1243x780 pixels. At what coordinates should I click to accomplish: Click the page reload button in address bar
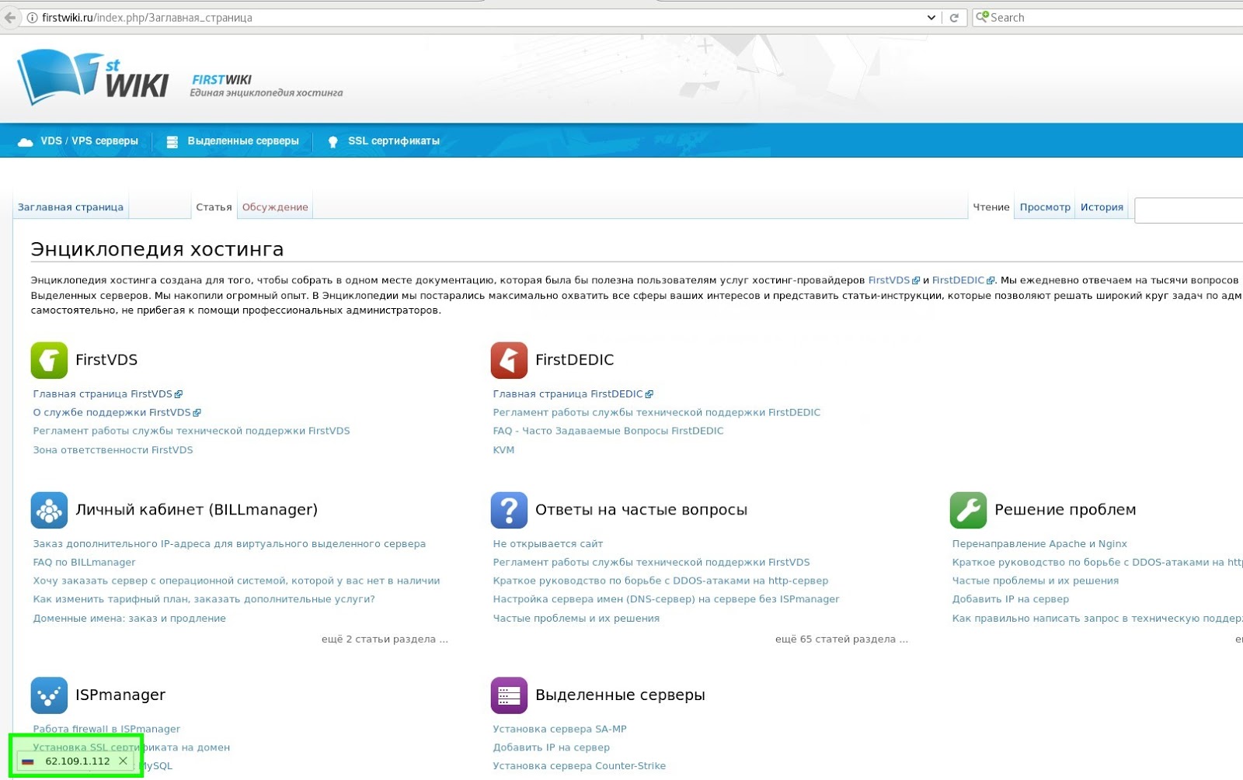tap(955, 17)
